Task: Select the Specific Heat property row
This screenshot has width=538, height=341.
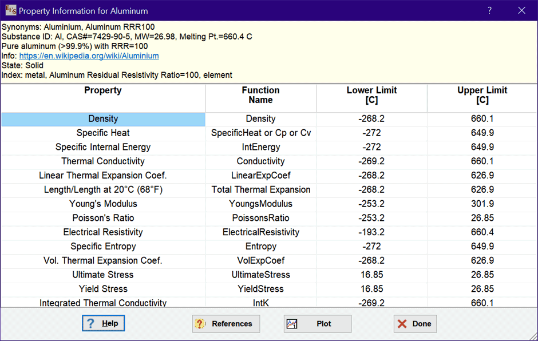Action: coord(103,133)
